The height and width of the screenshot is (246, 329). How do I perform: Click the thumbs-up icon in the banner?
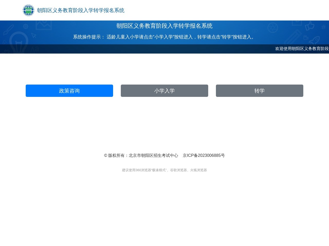pos(310,26)
